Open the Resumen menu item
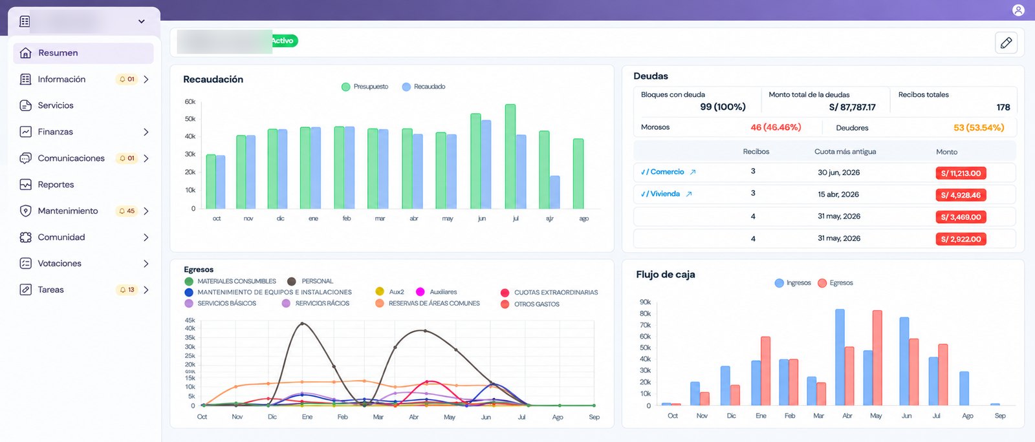Image resolution: width=1035 pixels, height=442 pixels. click(x=83, y=53)
